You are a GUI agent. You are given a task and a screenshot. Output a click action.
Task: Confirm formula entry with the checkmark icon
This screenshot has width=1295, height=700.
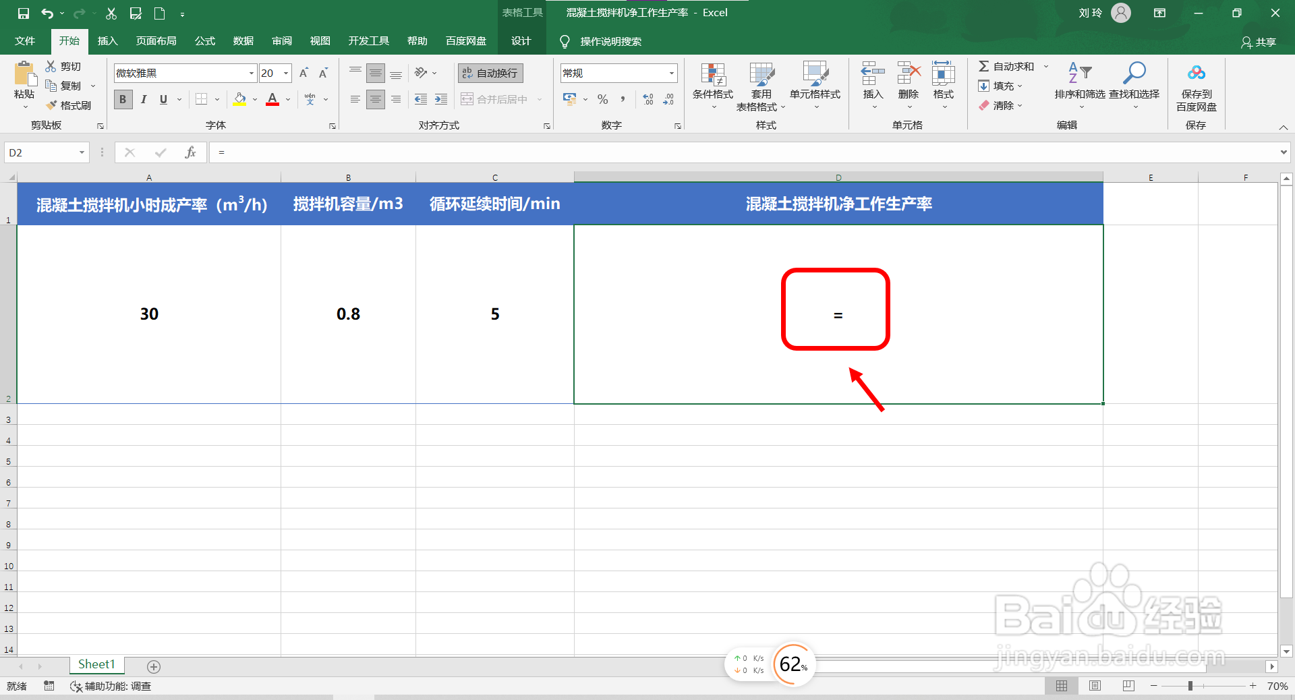tap(161, 152)
